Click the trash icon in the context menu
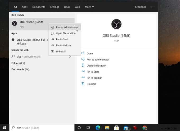This screenshot has width=180, height=131. (52, 51)
